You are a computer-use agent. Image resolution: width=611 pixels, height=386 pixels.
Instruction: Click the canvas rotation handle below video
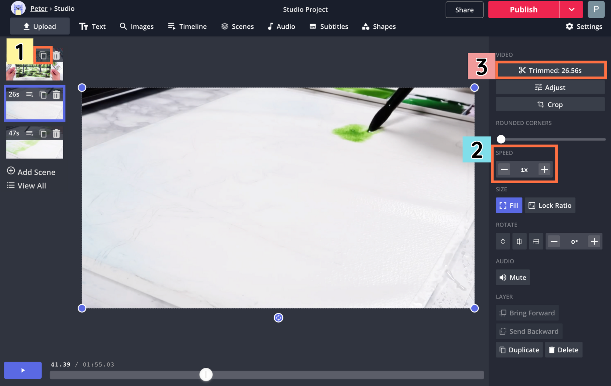tap(278, 318)
